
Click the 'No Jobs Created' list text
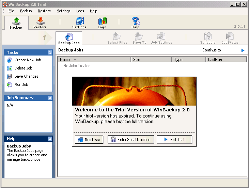pyautogui.click(x=77, y=66)
